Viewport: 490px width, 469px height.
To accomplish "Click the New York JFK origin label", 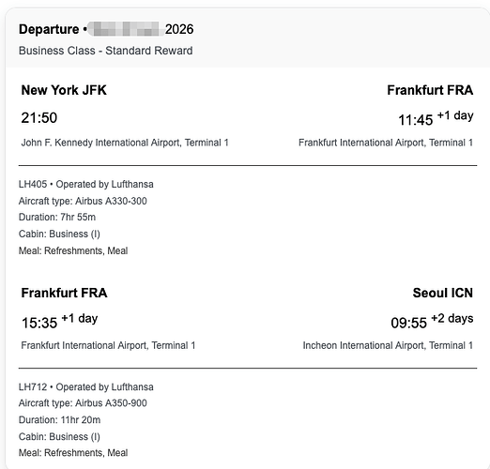I will (64, 90).
